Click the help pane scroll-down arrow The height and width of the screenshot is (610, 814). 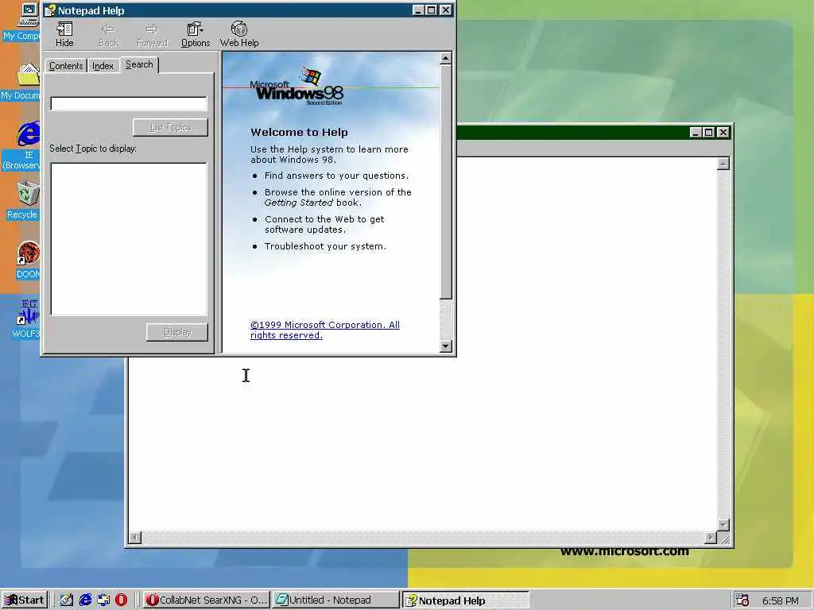[x=445, y=346]
